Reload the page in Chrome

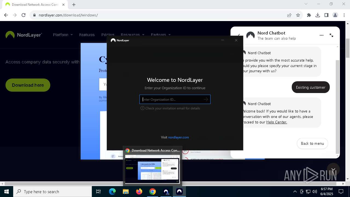pyautogui.click(x=24, y=15)
